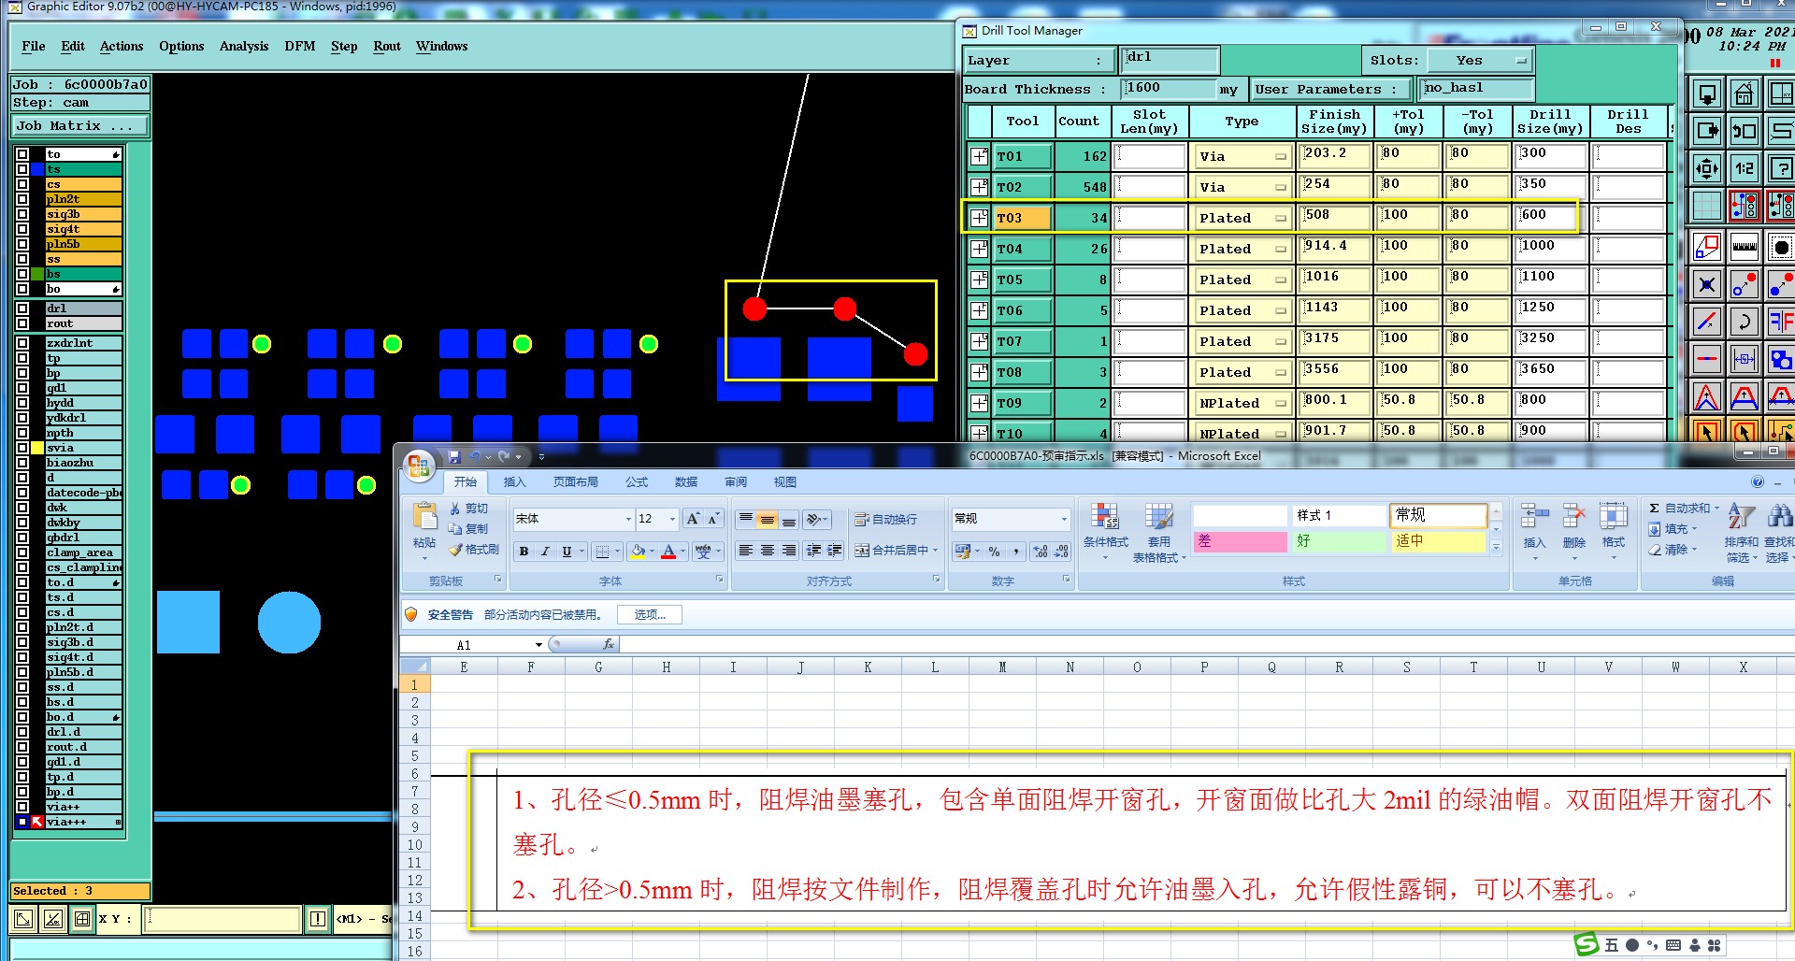
Task: Click Bold in the Excel ribbon
Action: click(524, 552)
